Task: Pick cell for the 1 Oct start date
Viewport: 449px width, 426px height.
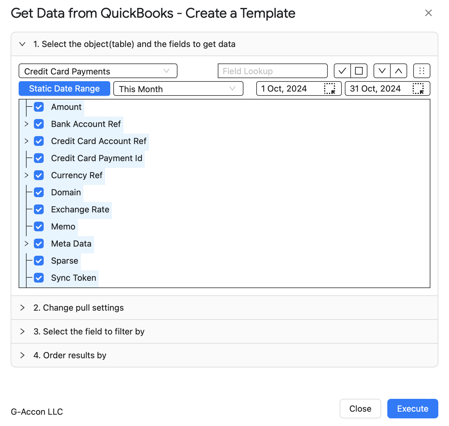Action: pos(330,89)
